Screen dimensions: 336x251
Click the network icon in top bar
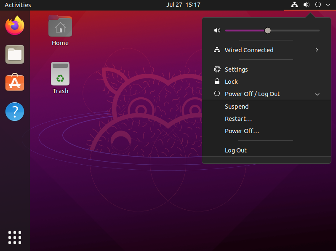coord(294,5)
